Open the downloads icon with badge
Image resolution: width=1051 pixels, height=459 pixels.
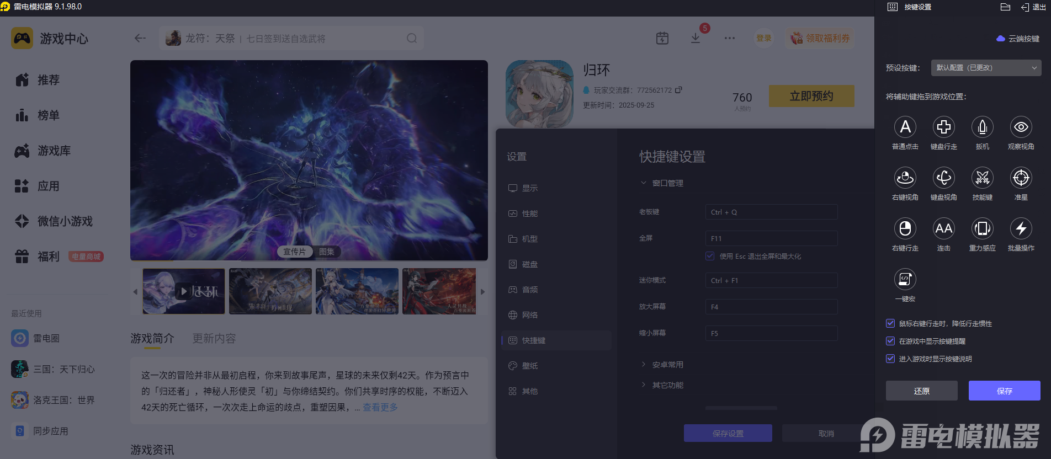[696, 38]
